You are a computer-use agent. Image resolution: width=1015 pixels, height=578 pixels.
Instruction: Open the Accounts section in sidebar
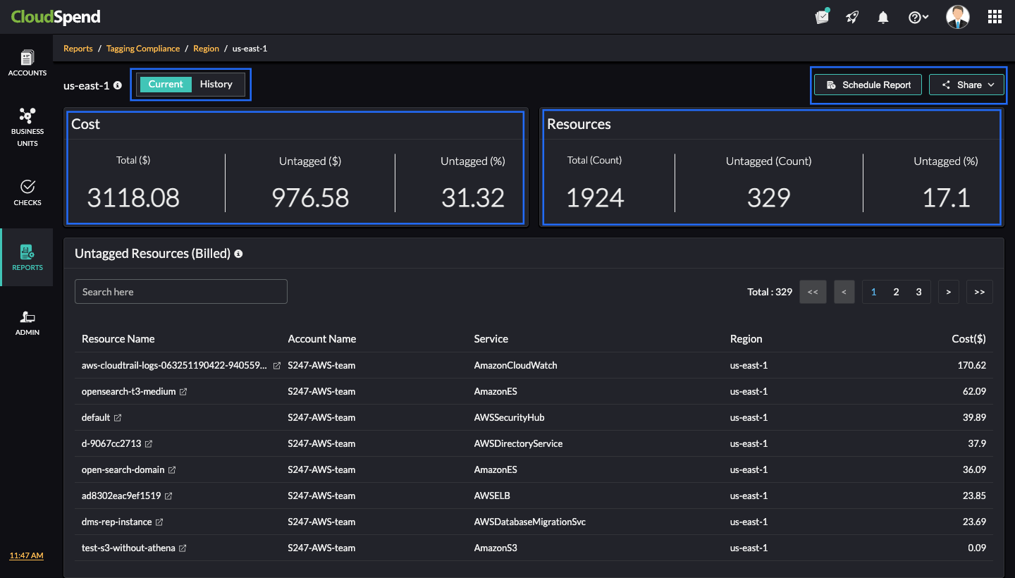[27, 63]
